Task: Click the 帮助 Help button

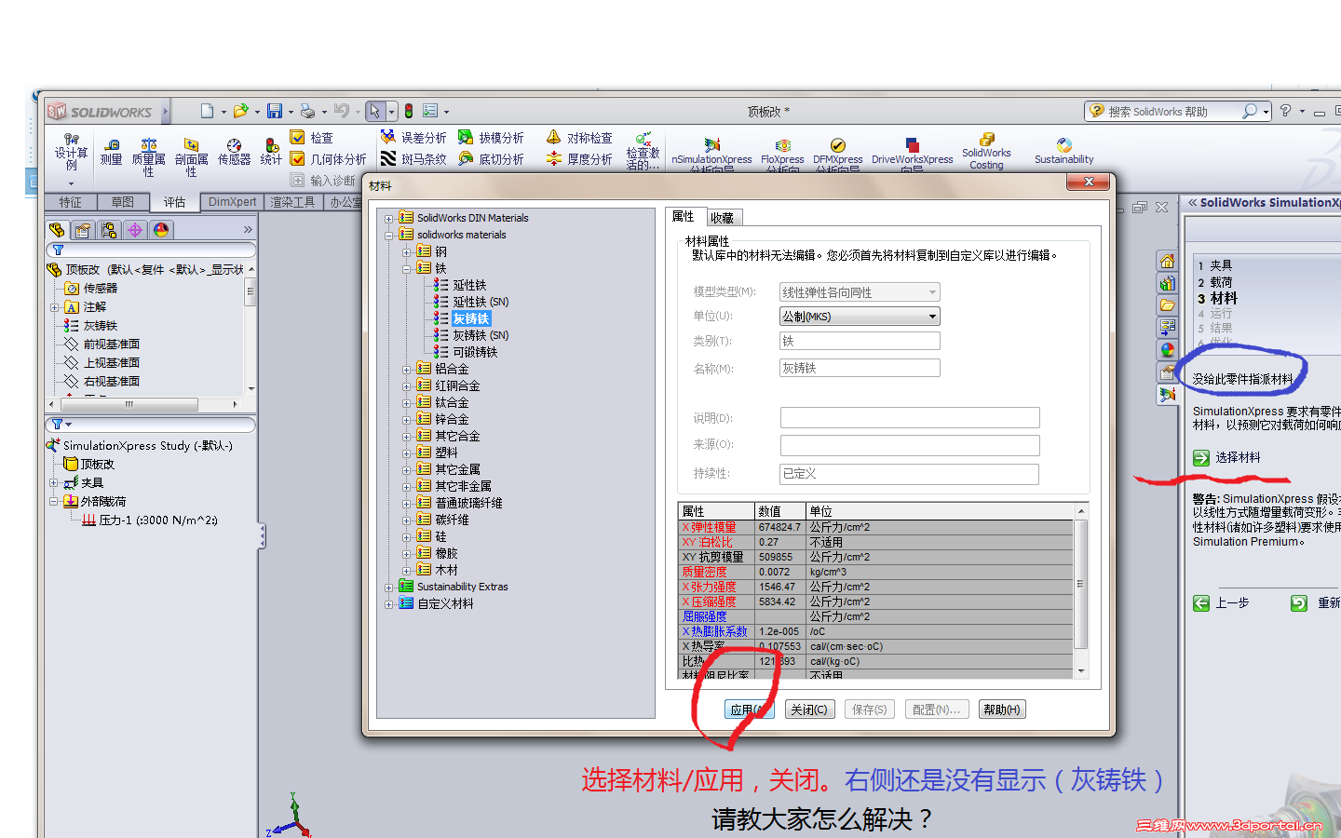Action: click(1002, 710)
